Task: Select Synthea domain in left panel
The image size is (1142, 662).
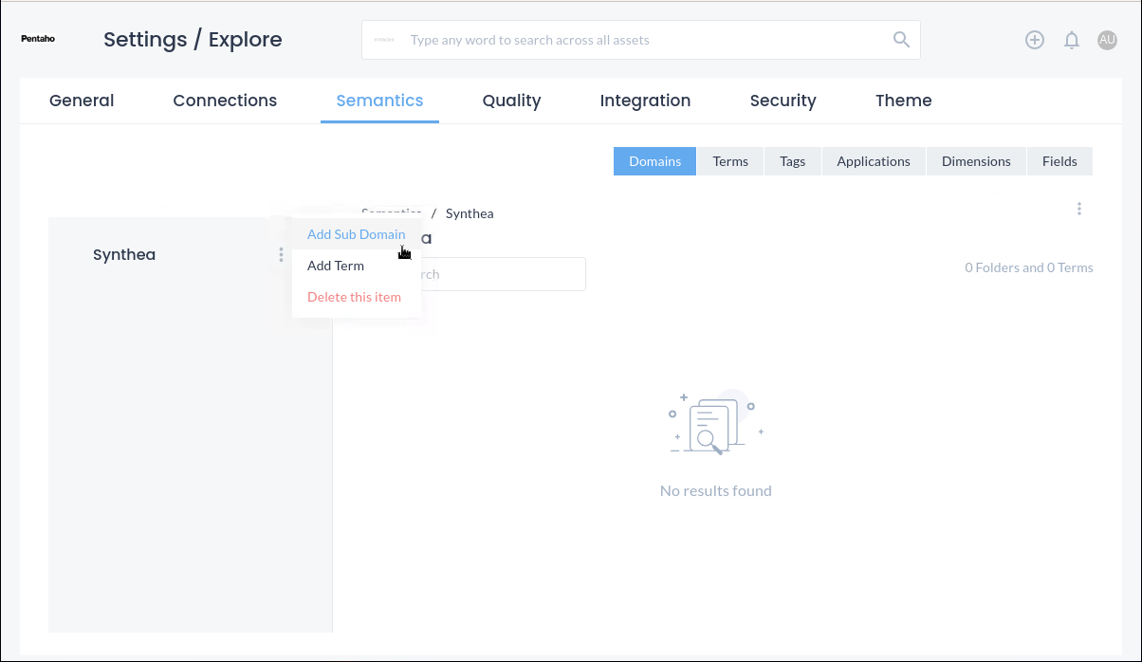Action: tap(124, 255)
